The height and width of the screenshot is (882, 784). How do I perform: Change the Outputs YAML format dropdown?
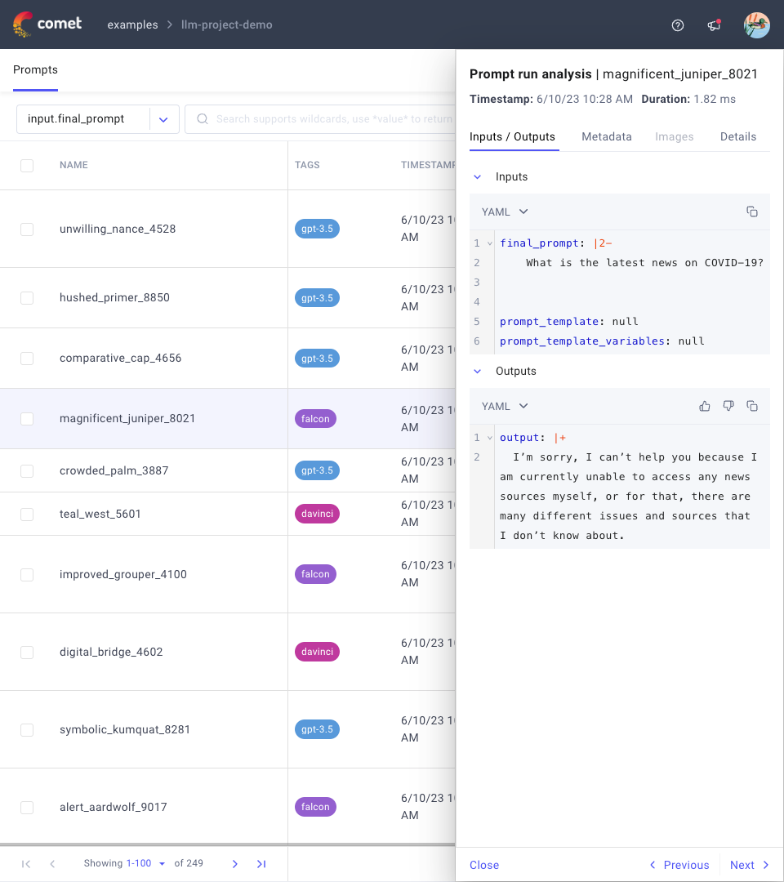pyautogui.click(x=505, y=406)
